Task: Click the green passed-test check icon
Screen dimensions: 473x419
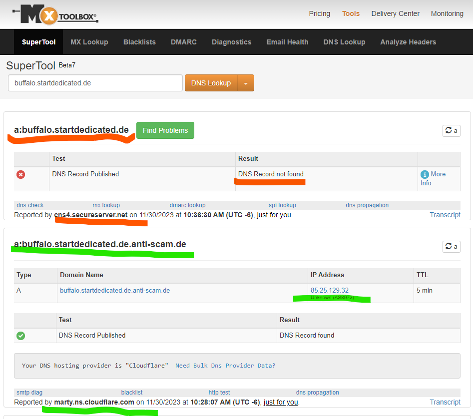Action: point(20,336)
